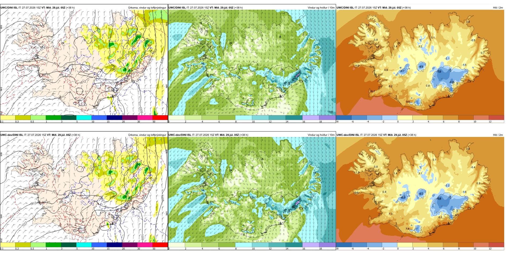The image size is (509, 254).
Task: Click orange 6 swatch in UWC-dev temperature legend
Action: click(x=451, y=245)
